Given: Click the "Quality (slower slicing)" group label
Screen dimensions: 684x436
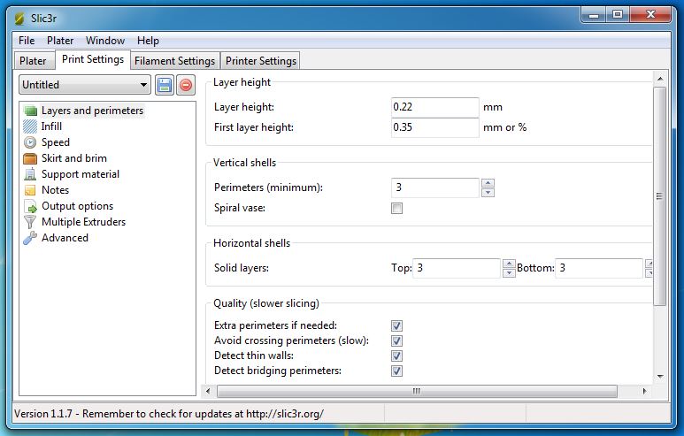Looking at the screenshot, I should click(x=266, y=303).
